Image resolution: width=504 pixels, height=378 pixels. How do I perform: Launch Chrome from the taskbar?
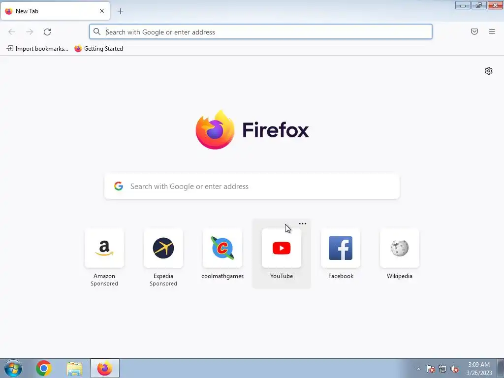(x=44, y=368)
